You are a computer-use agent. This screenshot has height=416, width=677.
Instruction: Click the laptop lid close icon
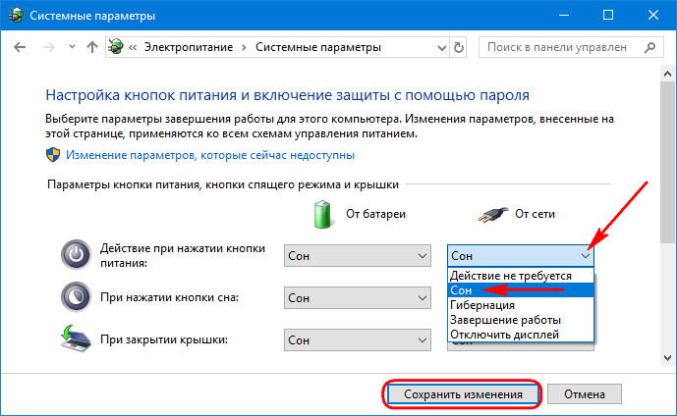(76, 339)
